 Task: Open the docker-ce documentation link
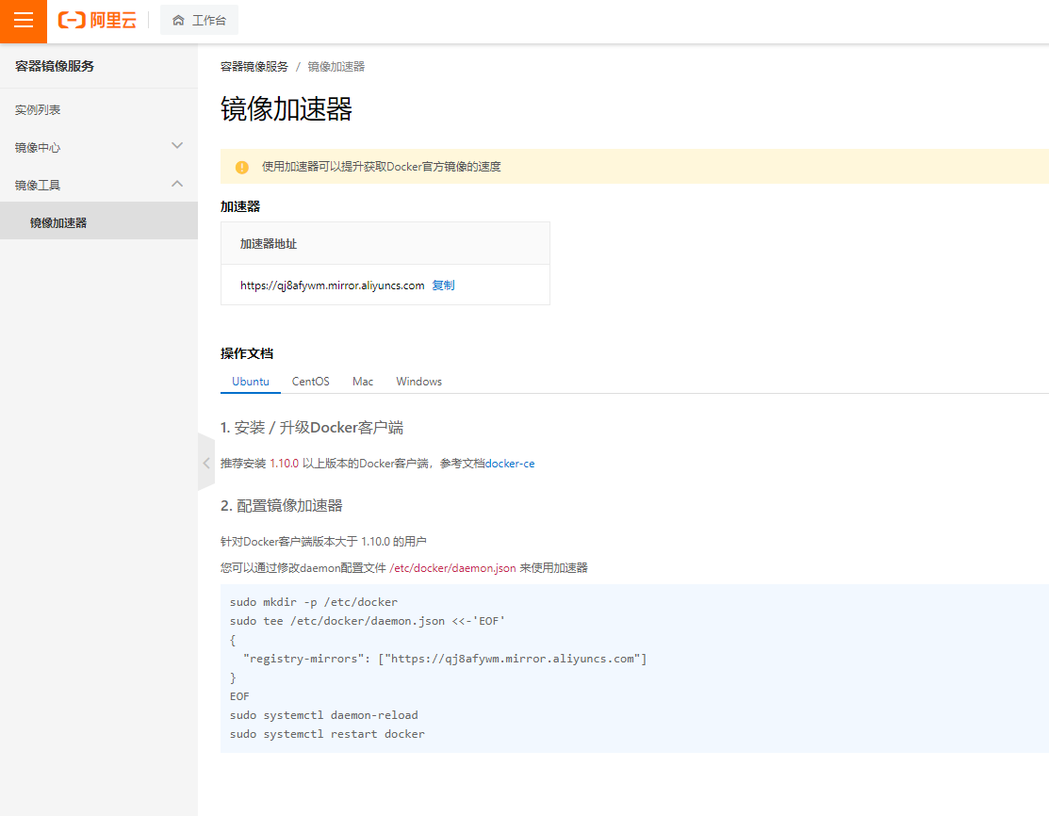click(510, 464)
